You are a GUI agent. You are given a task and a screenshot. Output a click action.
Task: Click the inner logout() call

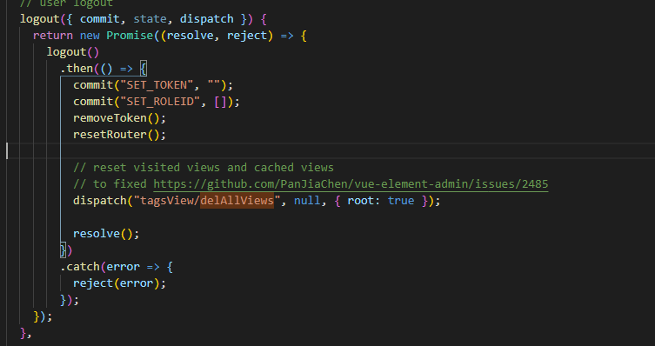point(73,52)
